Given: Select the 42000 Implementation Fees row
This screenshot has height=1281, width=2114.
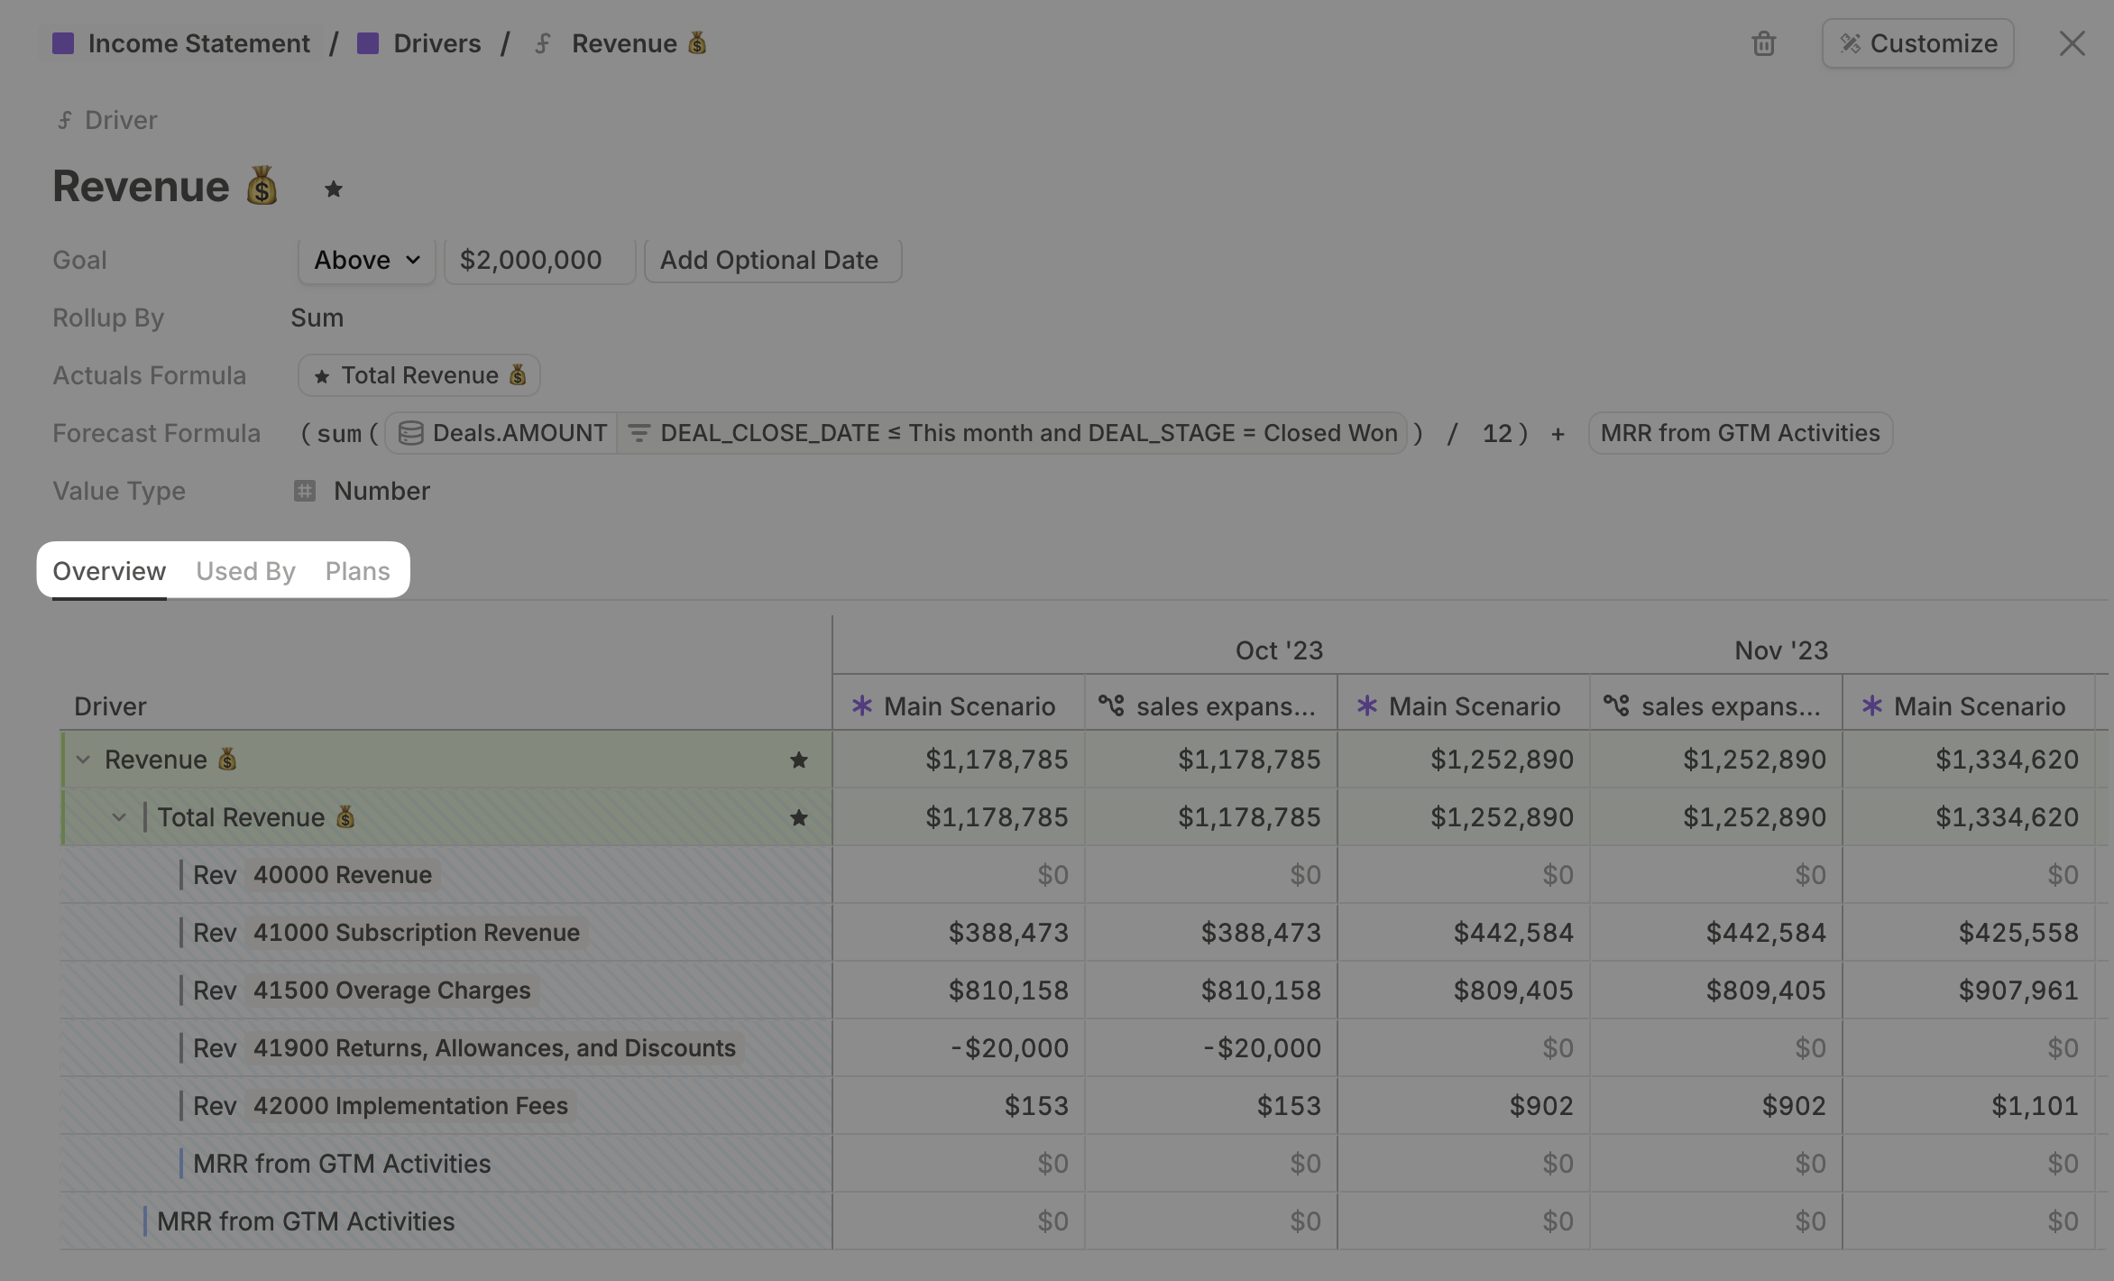Looking at the screenshot, I should click(x=446, y=1106).
